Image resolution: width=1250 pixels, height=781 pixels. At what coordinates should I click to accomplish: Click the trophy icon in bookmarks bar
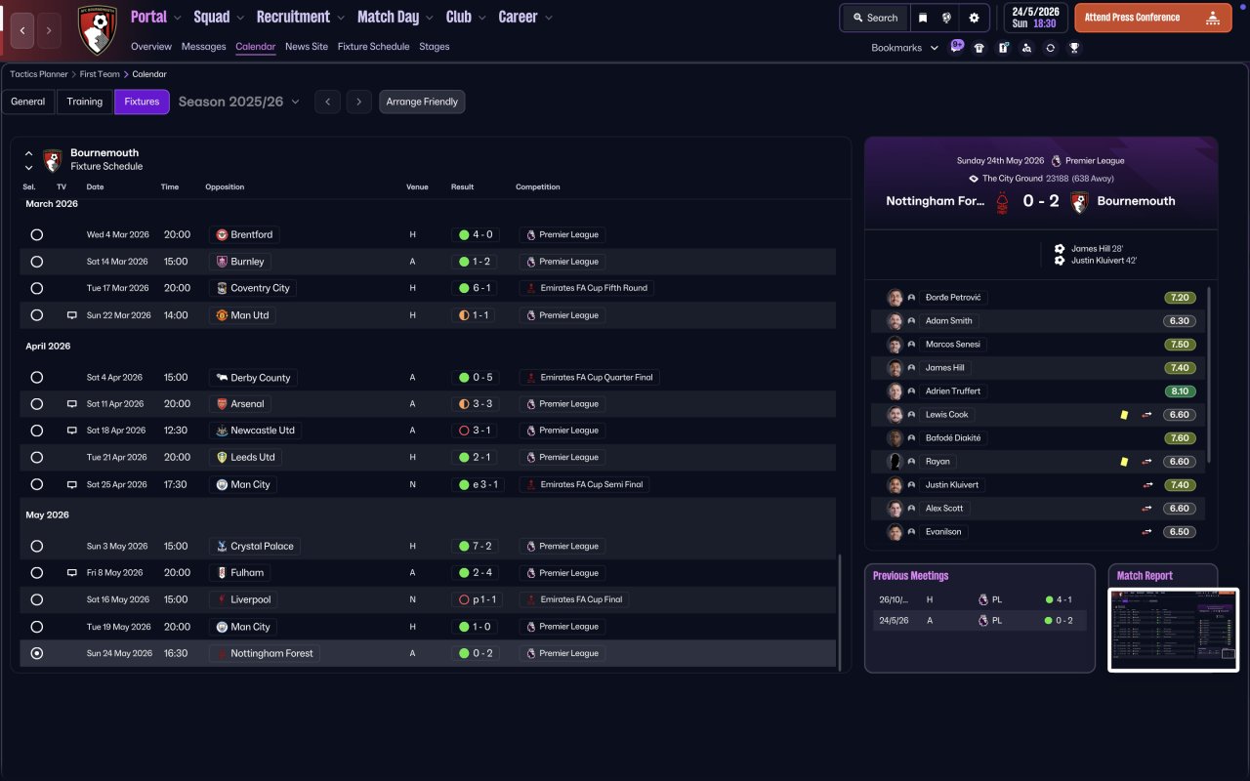pos(1074,48)
